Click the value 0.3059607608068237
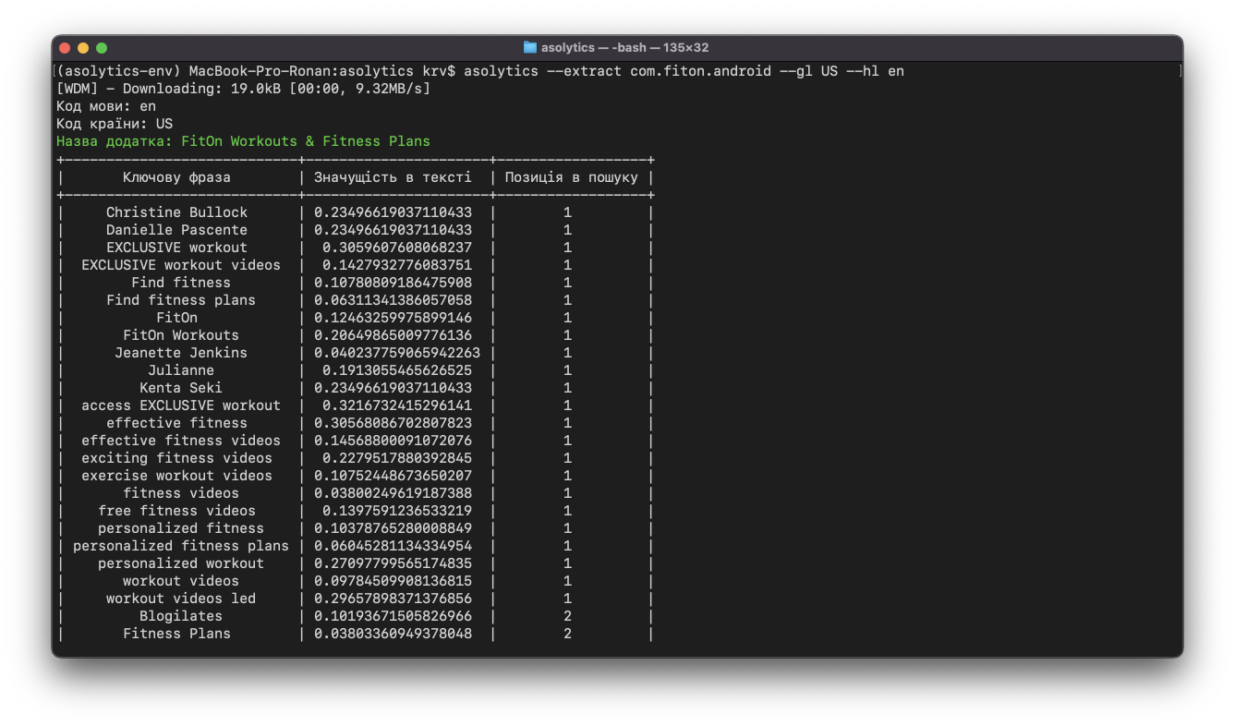The height and width of the screenshot is (726, 1235). click(397, 248)
